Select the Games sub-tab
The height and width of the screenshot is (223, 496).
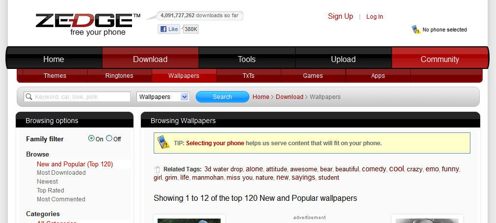(x=313, y=76)
